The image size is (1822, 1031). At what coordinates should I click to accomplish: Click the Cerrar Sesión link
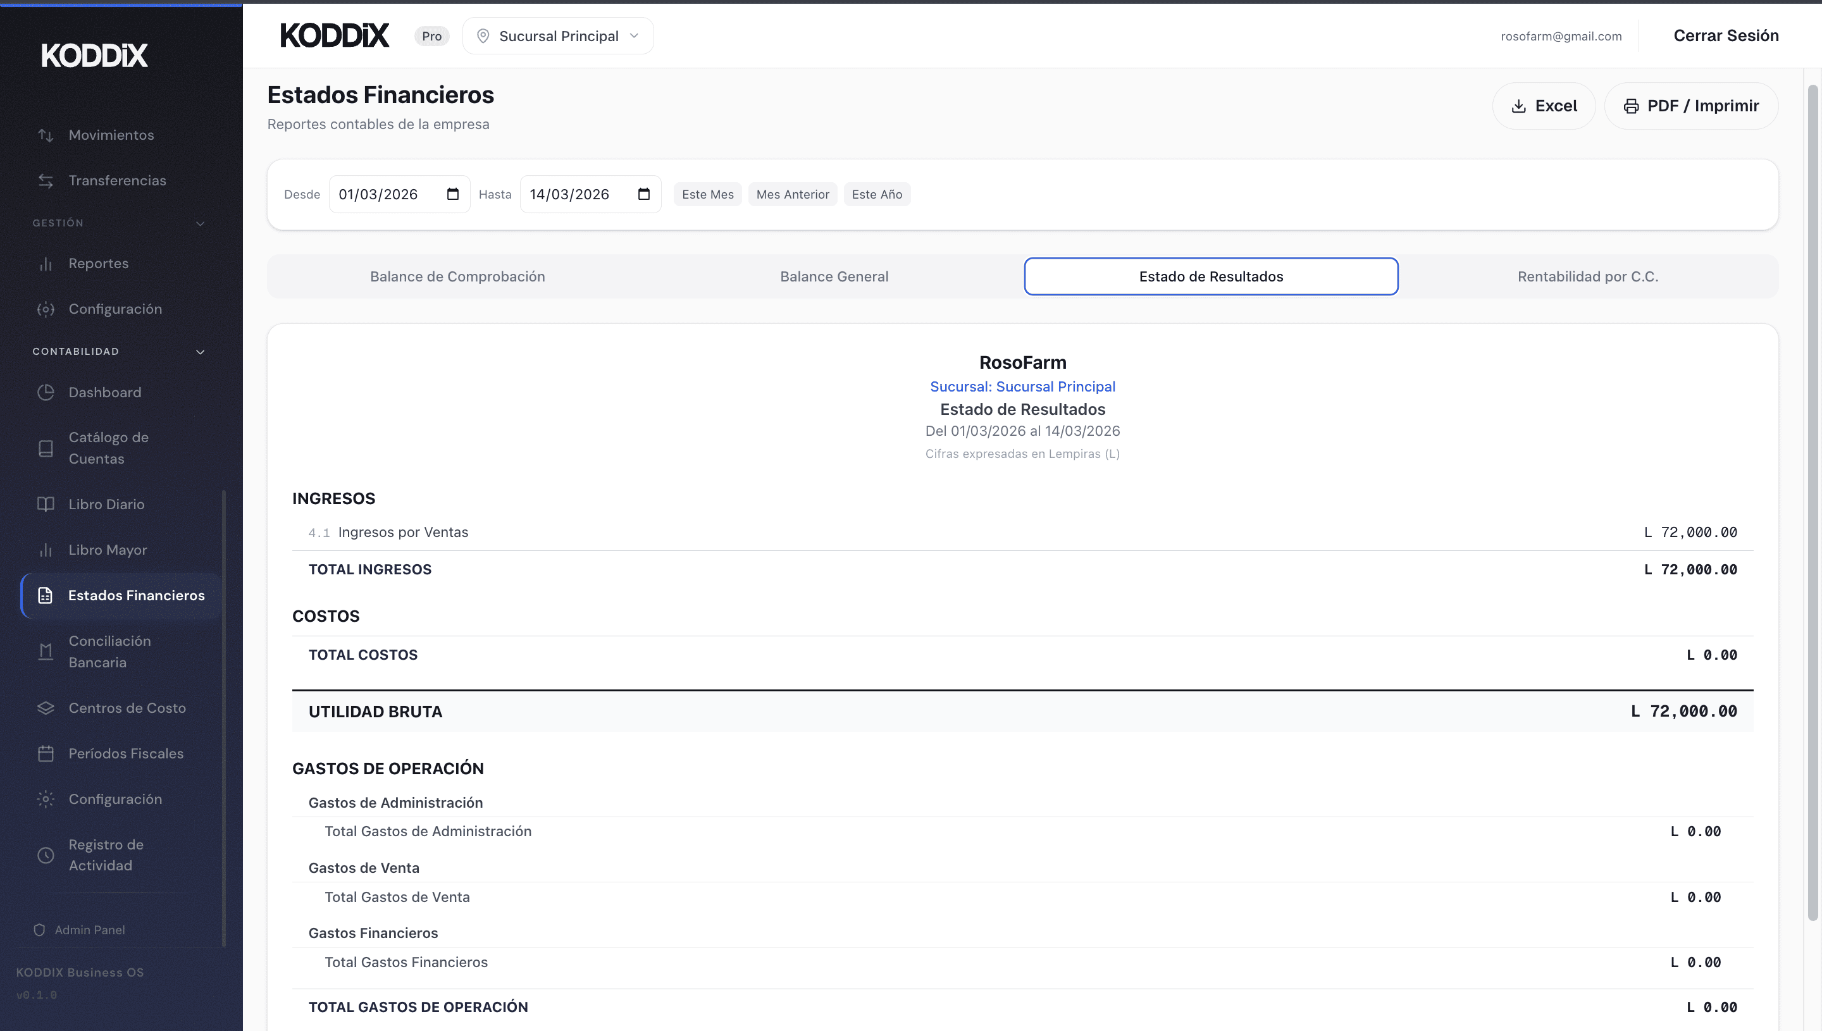1726,36
